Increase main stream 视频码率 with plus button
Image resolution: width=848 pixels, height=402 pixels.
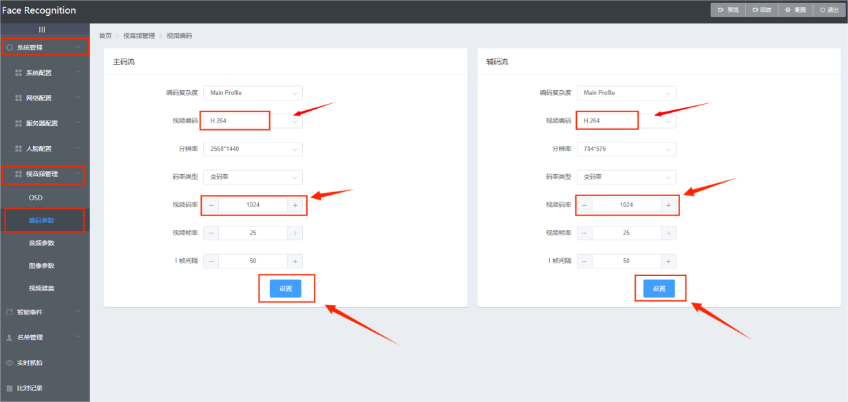[x=295, y=205]
